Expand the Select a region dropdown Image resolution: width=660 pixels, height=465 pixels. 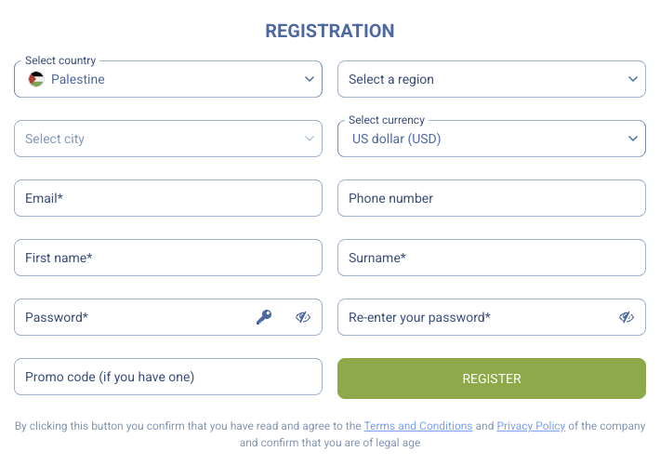(x=483, y=80)
